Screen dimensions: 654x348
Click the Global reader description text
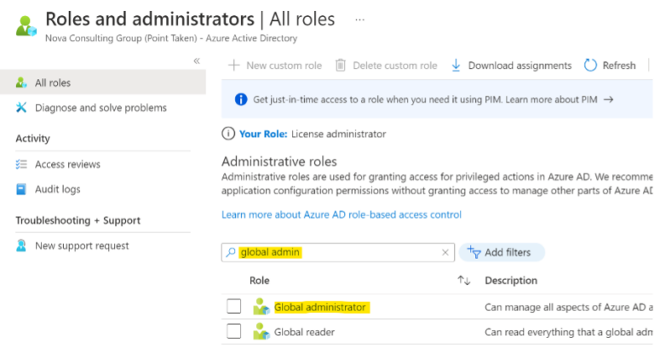click(x=569, y=332)
